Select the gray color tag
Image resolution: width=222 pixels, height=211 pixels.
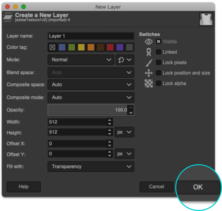click(x=129, y=47)
